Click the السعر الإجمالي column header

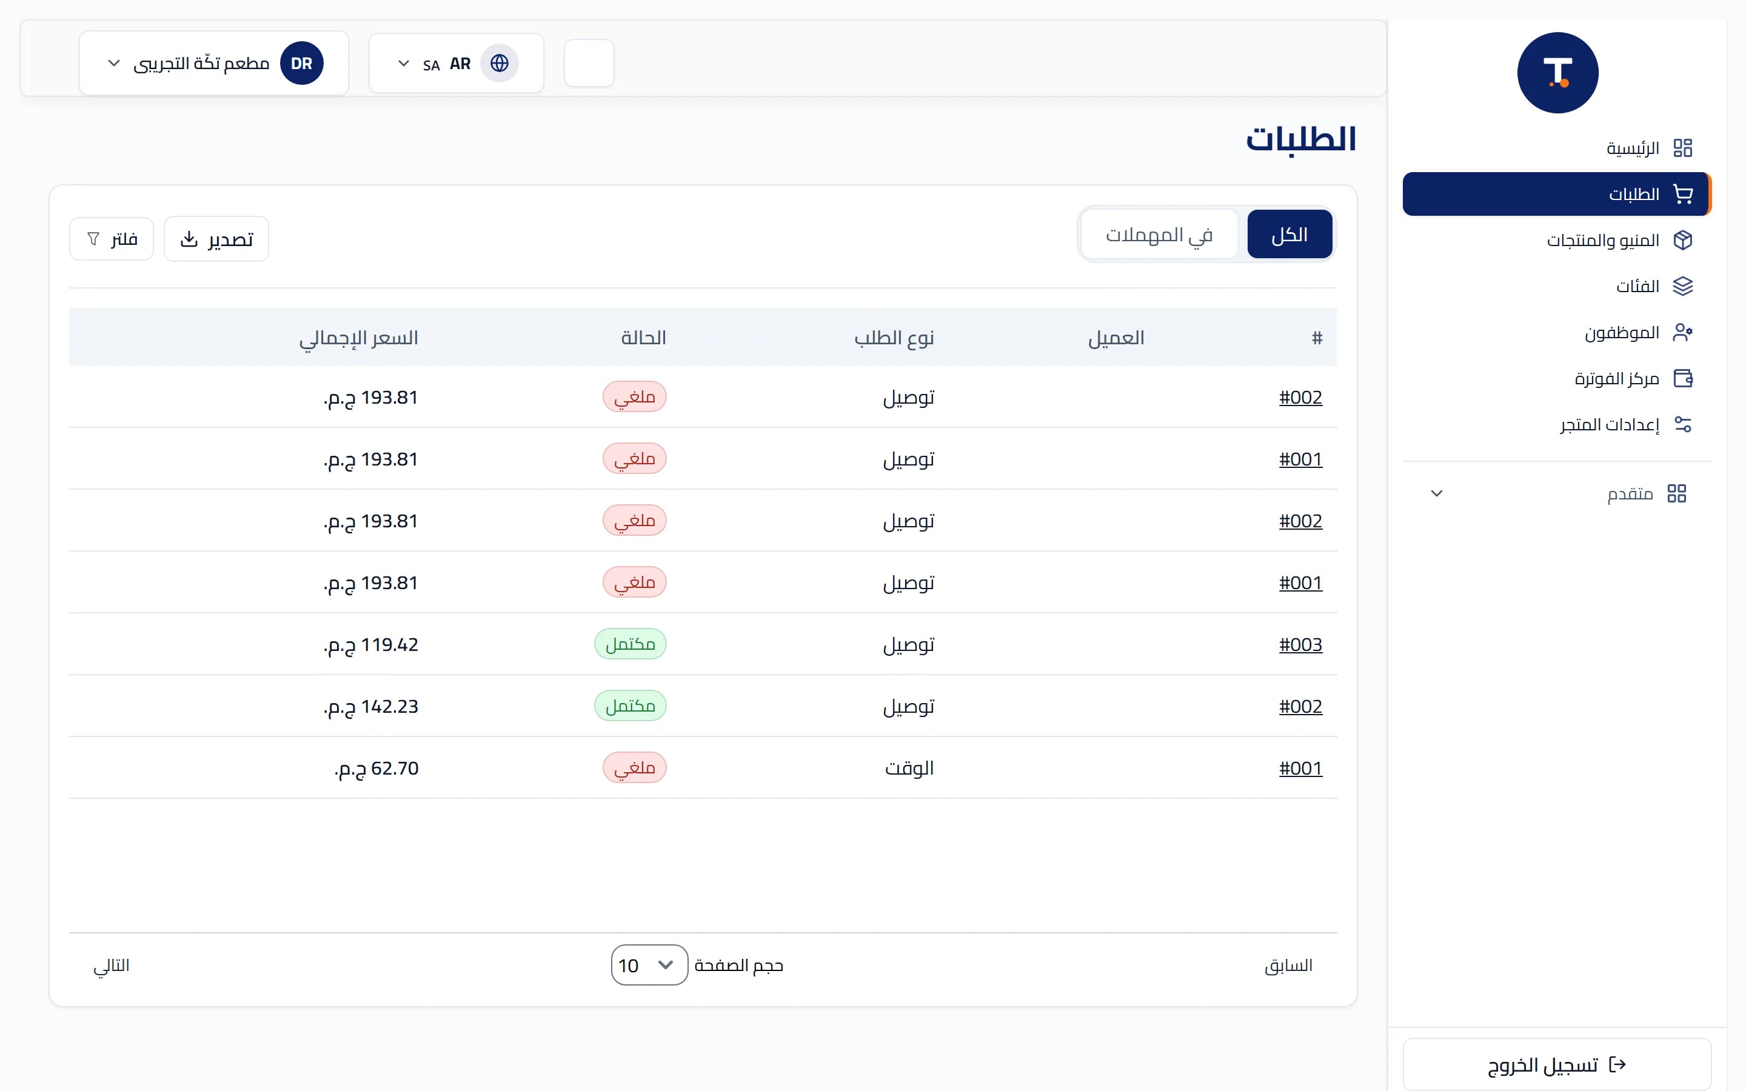coord(358,338)
